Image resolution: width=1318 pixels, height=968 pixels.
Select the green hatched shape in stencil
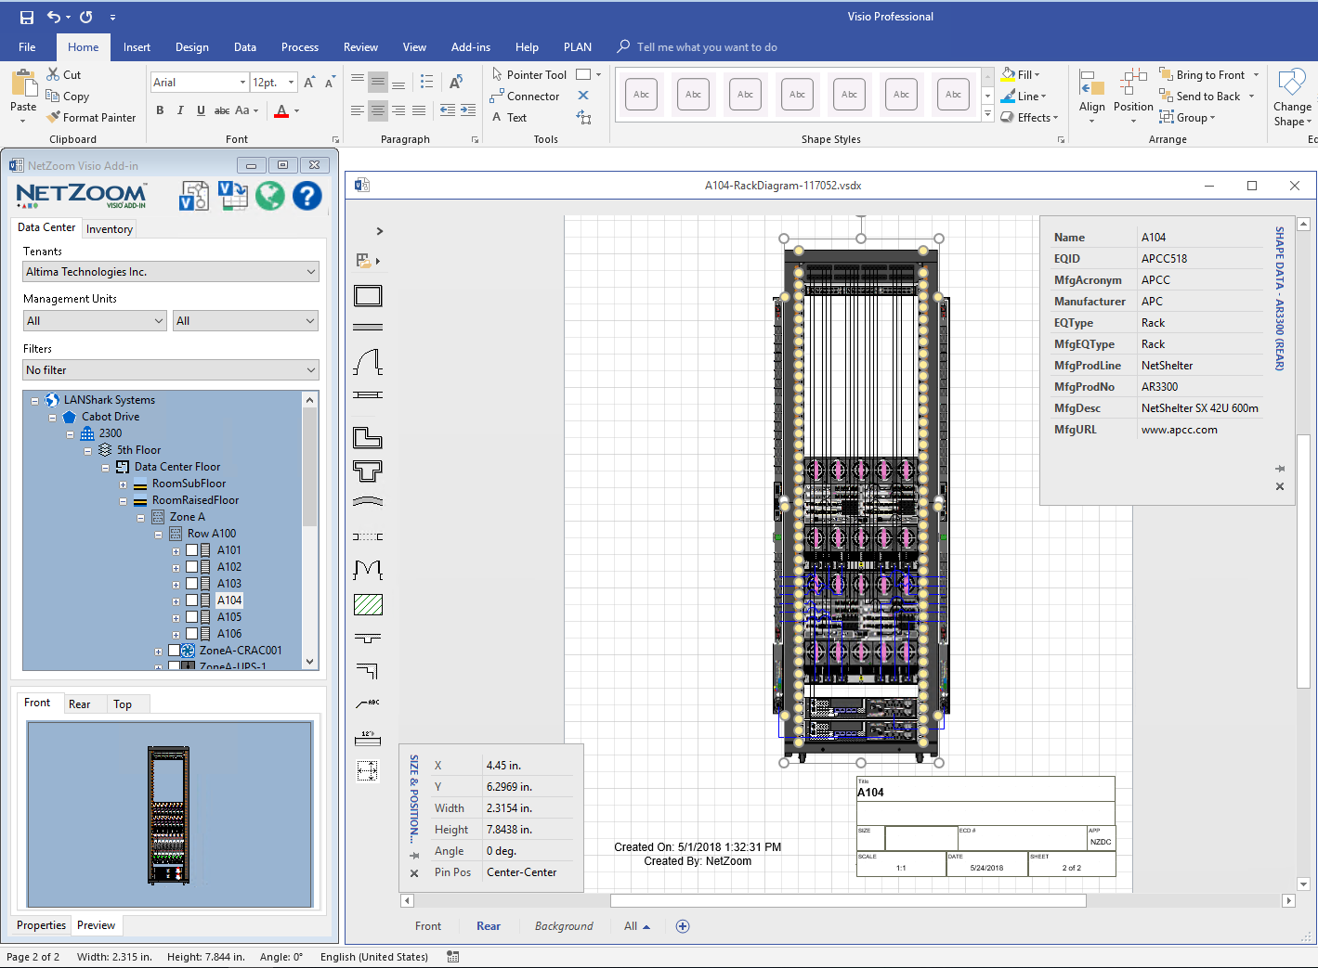coord(368,605)
